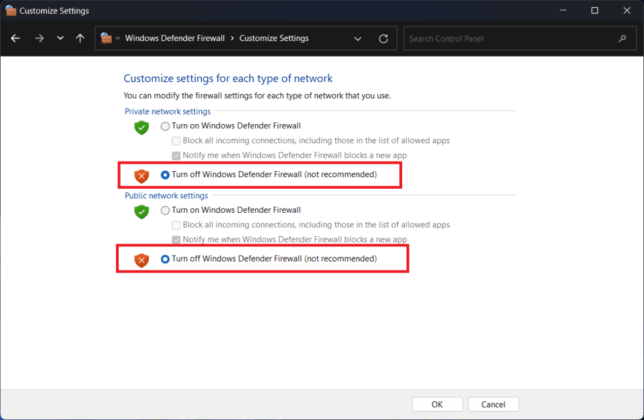
Task: Go up one level with Up arrow
Action: pyautogui.click(x=80, y=39)
